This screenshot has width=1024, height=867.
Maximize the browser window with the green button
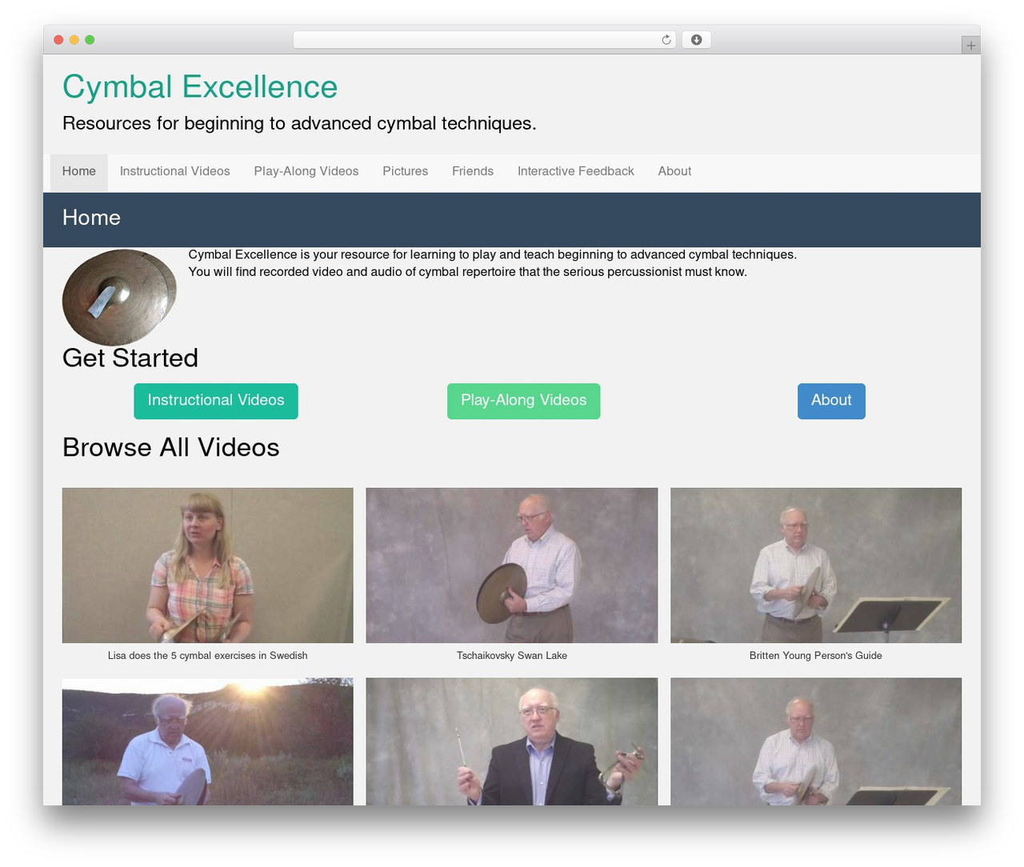[90, 40]
